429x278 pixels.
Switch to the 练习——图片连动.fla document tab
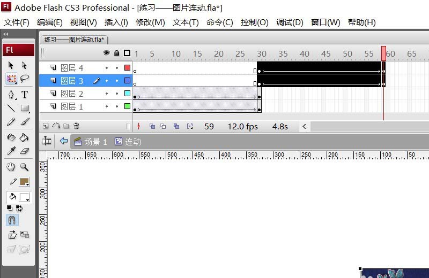point(74,40)
